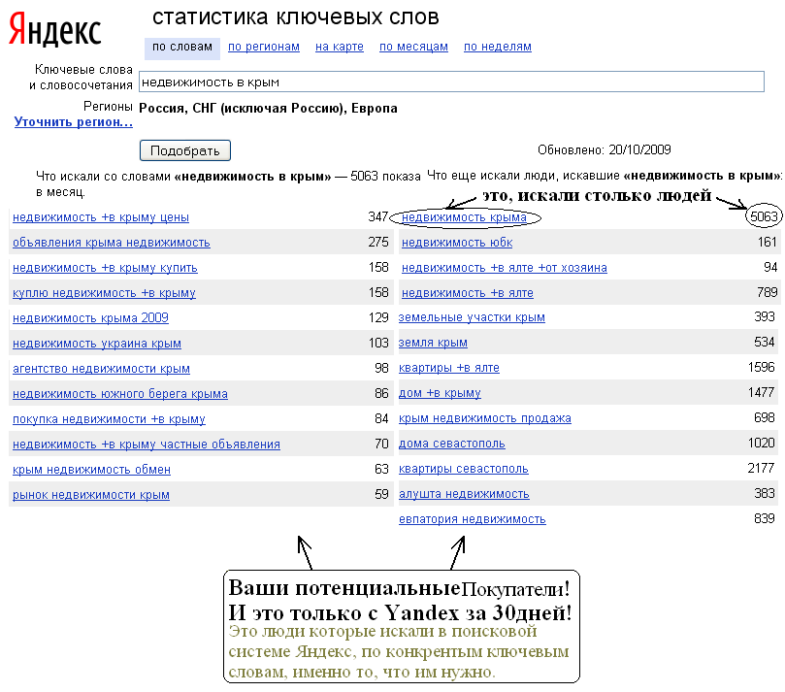Click the 'Уточнить регион...' link
The height and width of the screenshot is (692, 785).
click(x=74, y=121)
